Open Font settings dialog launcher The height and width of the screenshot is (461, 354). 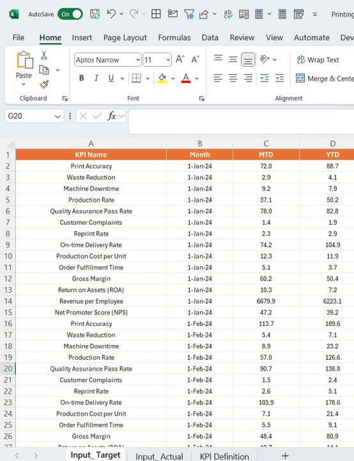pos(202,99)
